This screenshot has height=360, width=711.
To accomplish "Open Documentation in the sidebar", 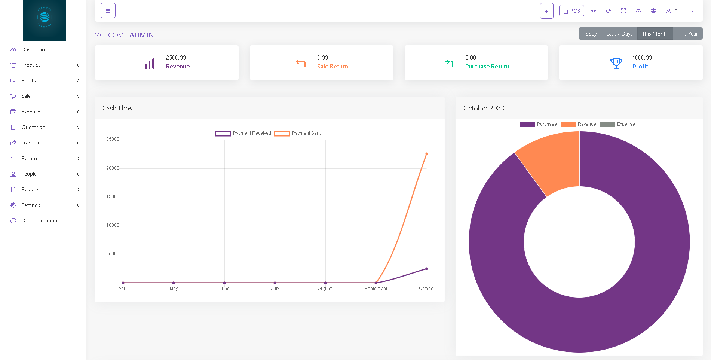I will (x=39, y=221).
